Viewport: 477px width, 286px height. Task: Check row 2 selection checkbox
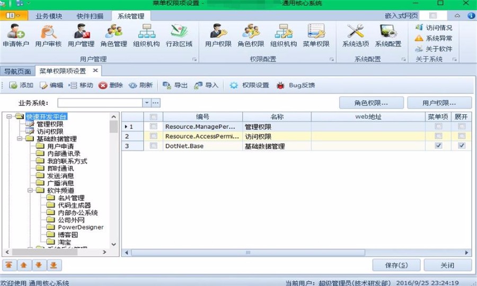[154, 136]
